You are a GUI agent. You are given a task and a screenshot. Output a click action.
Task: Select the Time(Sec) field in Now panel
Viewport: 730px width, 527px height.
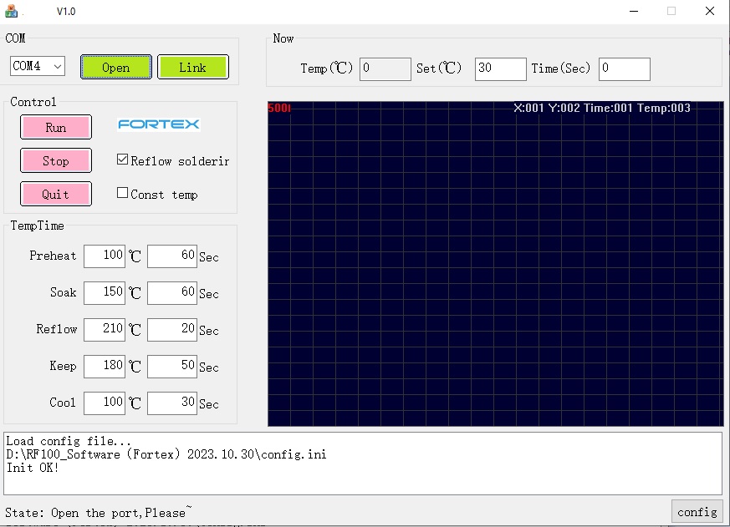[x=624, y=68]
